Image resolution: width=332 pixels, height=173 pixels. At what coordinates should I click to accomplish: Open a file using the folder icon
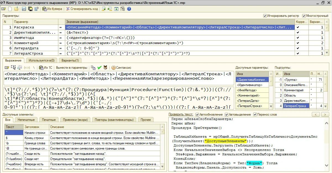pos(16,9)
